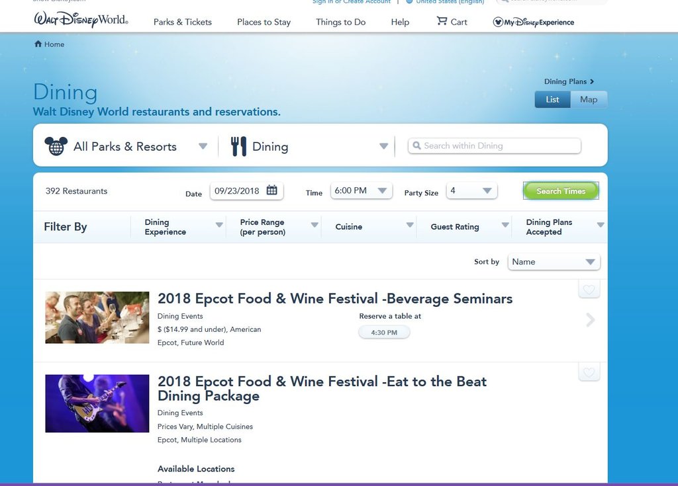Favorite the Beverage Seminars heart icon
This screenshot has width=678, height=486.
[589, 290]
